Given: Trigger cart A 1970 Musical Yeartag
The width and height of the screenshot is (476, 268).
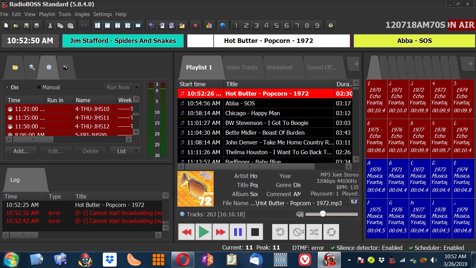Looking at the screenshot, I should point(376,179).
